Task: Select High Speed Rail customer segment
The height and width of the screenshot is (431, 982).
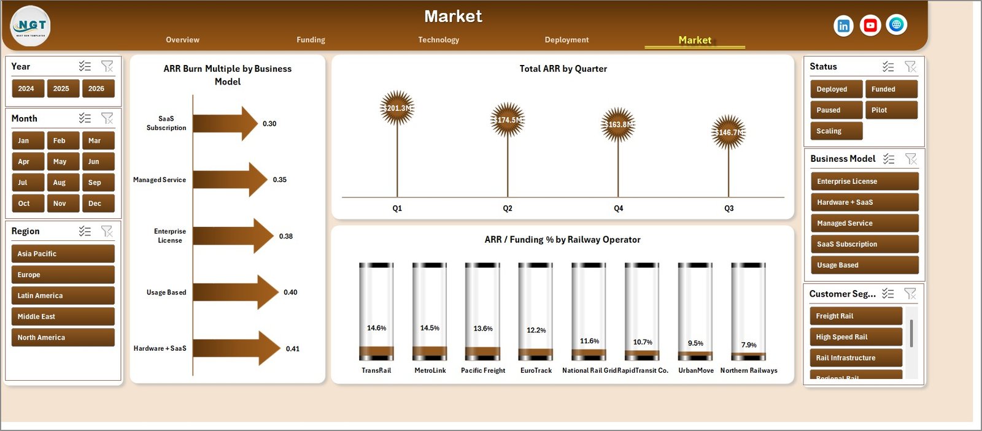Action: [x=856, y=337]
